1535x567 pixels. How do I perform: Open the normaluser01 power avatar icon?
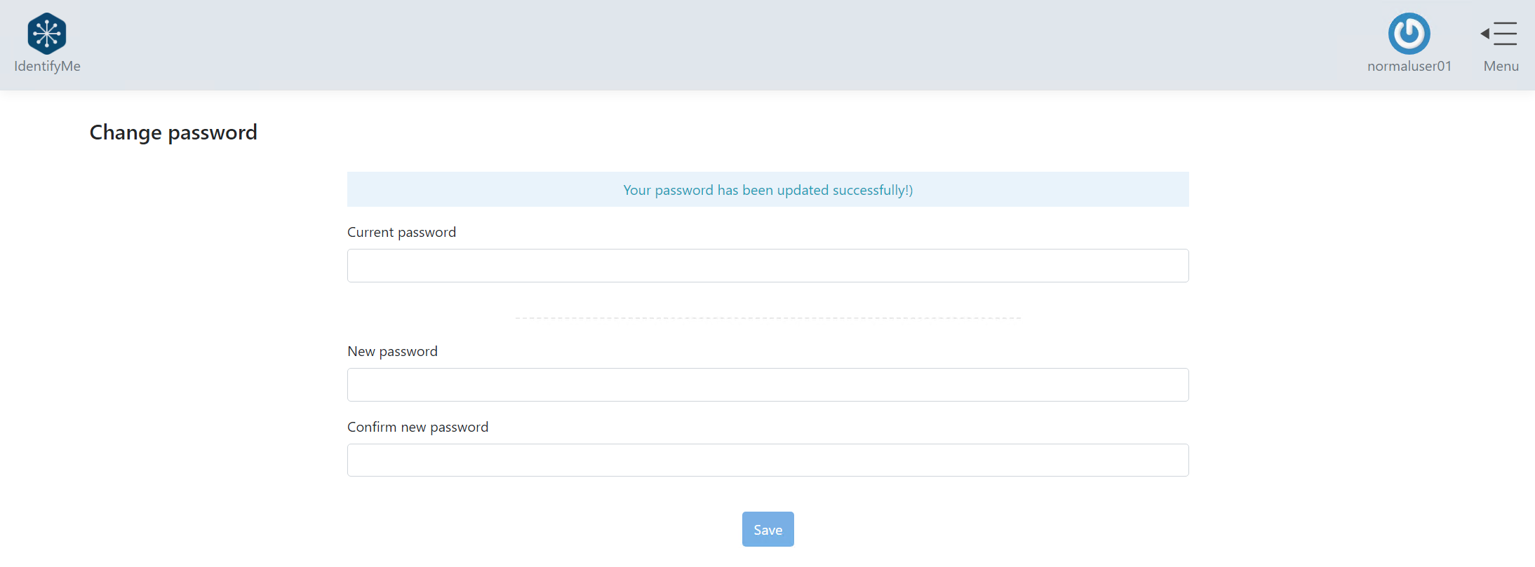click(1409, 34)
